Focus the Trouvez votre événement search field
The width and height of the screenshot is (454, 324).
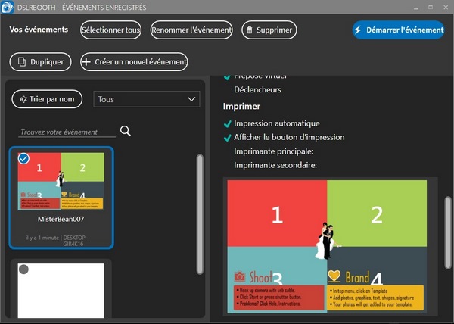pyautogui.click(x=67, y=132)
